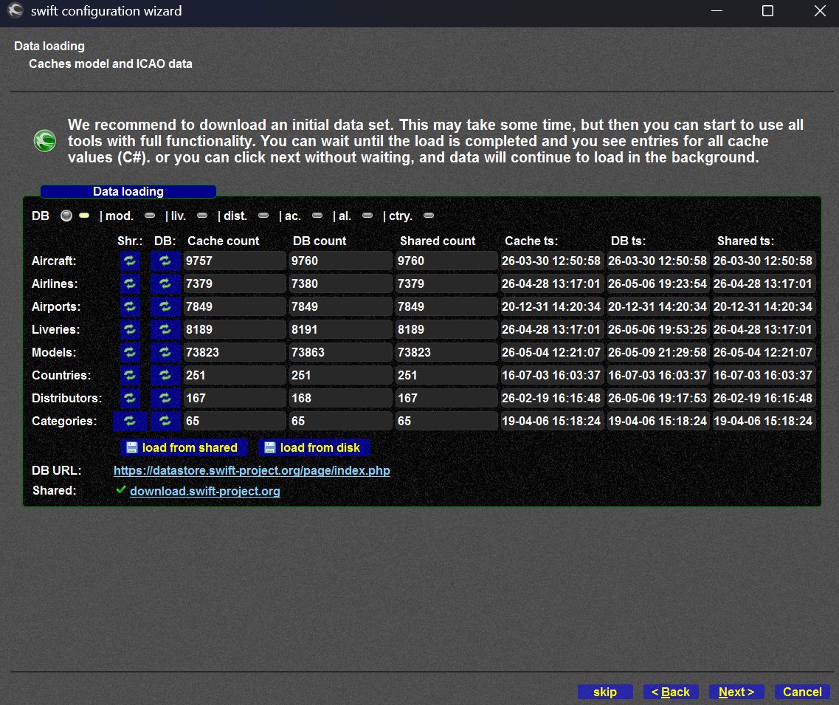The image size is (839, 705).
Task: Click the mod. status LED
Action: [x=150, y=216]
